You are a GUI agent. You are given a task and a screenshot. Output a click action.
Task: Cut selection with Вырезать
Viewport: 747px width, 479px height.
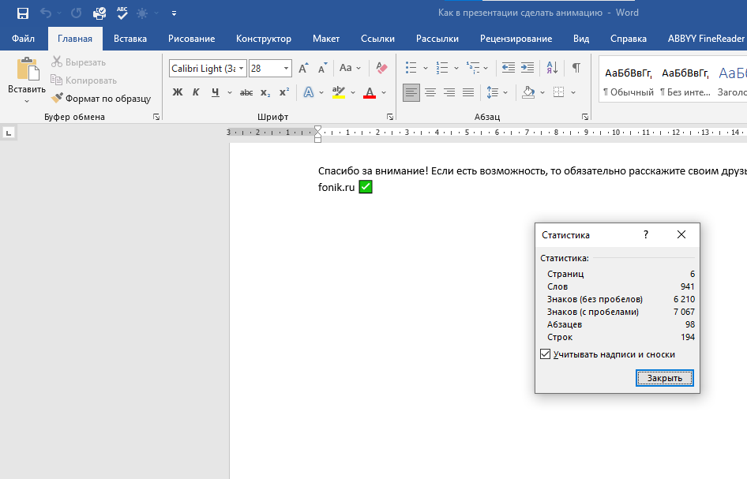(x=79, y=62)
